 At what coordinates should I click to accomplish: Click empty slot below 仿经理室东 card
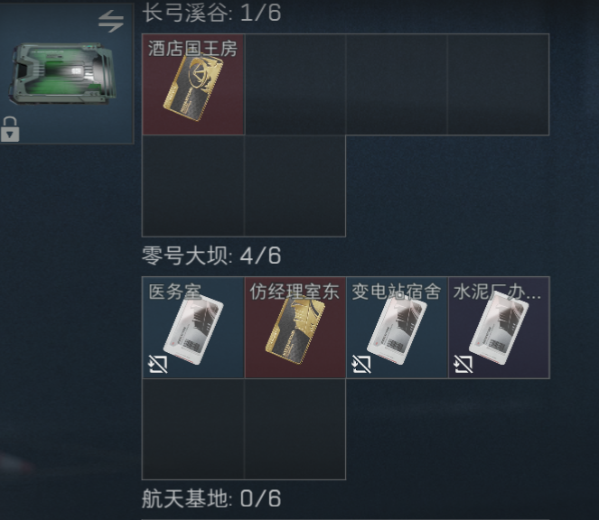[295, 429]
